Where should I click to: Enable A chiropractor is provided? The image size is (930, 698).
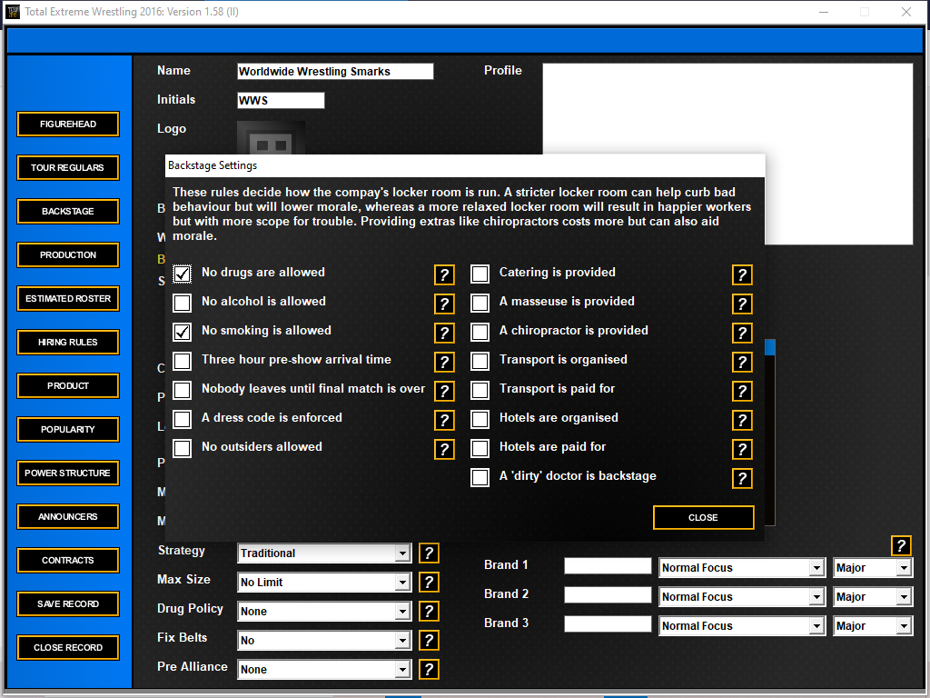[x=480, y=332]
